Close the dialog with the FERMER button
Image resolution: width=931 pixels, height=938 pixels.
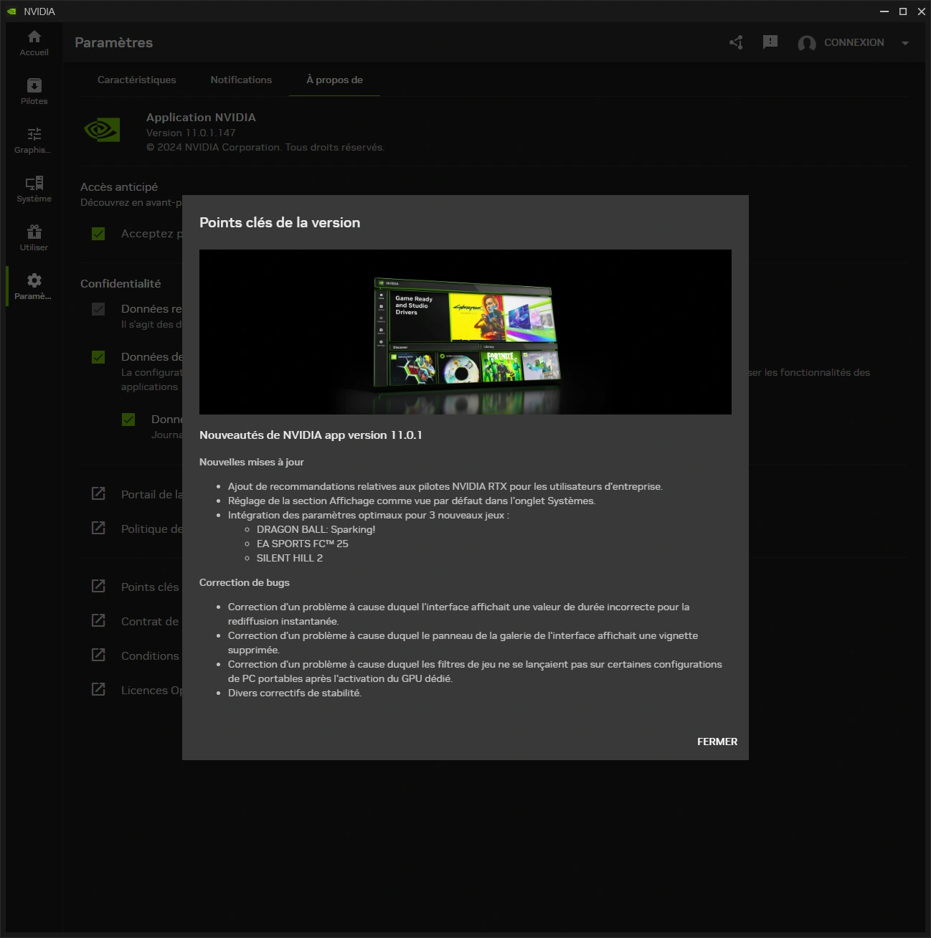pos(717,742)
